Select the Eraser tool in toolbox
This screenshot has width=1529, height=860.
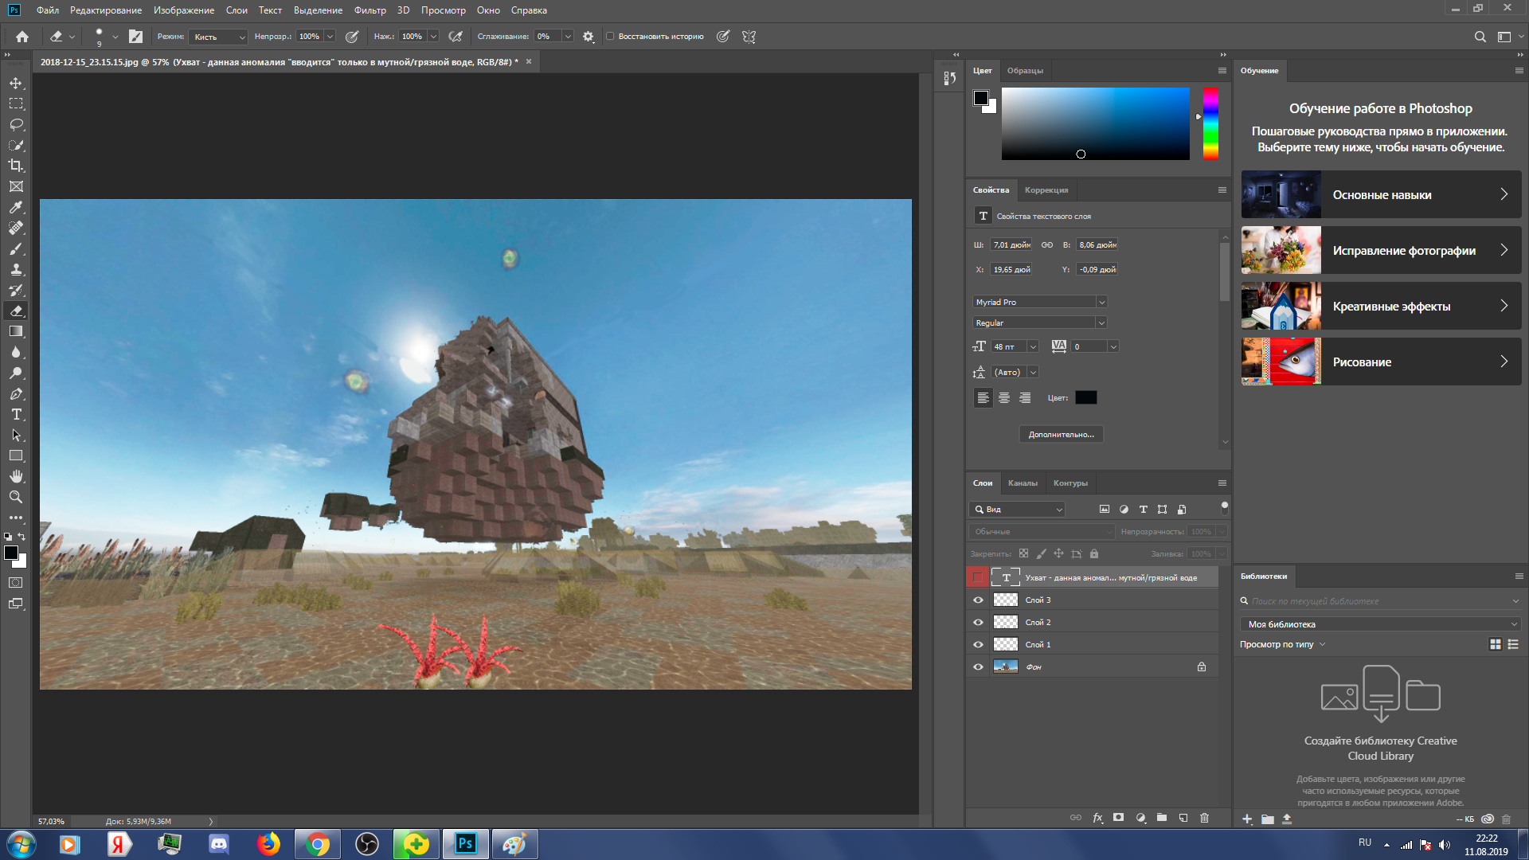coord(16,311)
